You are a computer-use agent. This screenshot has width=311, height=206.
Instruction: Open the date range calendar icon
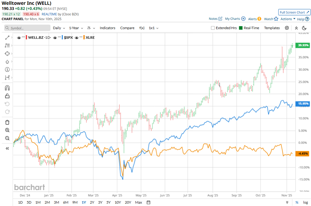[149, 202]
